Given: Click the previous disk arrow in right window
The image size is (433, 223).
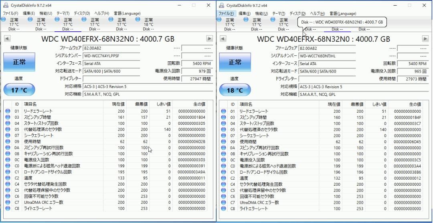Looking at the screenshot, I should (223, 39).
